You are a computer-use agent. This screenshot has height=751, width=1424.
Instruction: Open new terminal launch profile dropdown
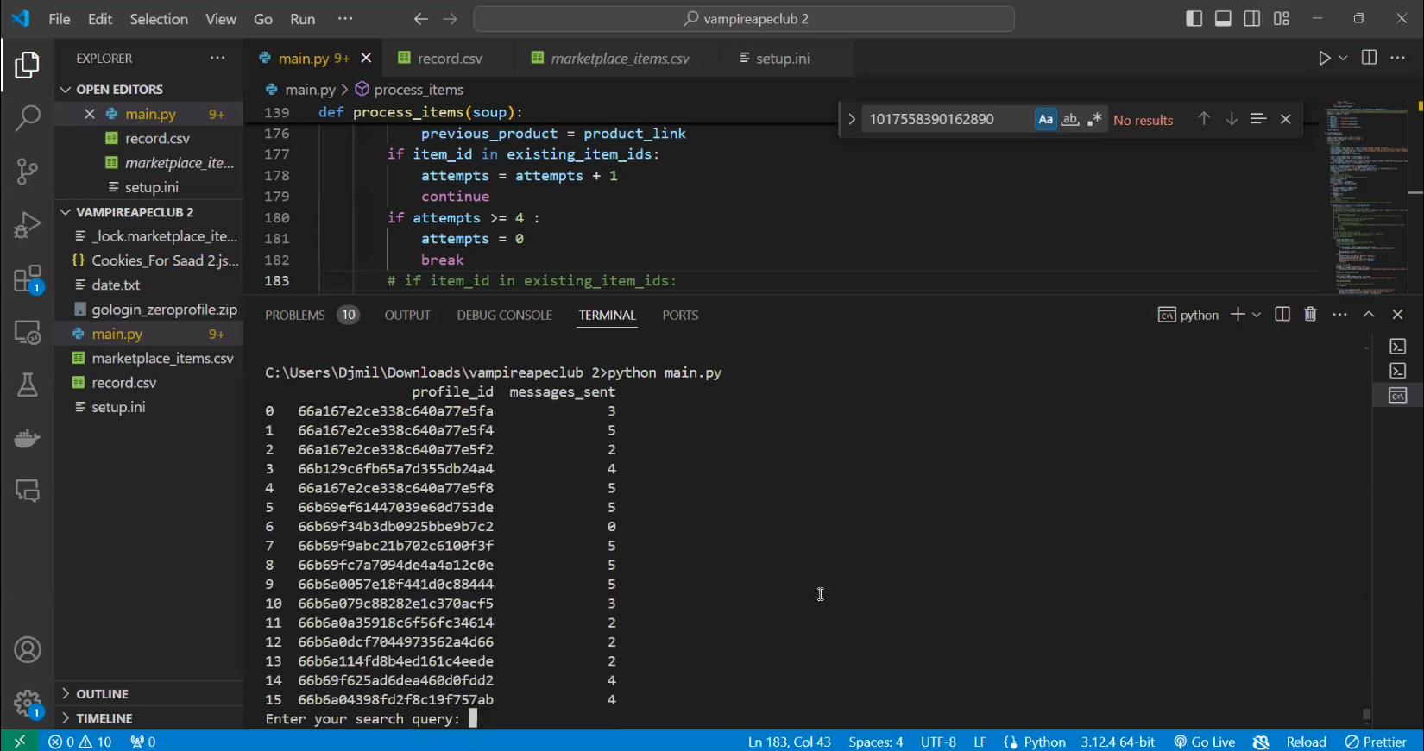pos(1257,315)
